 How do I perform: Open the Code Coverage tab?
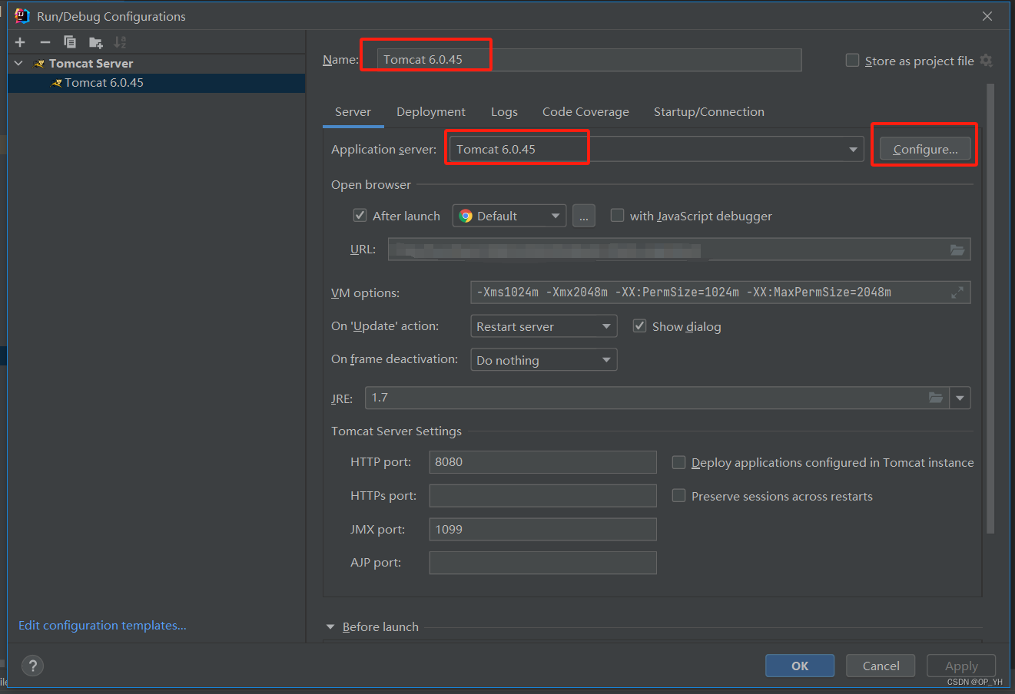[585, 112]
